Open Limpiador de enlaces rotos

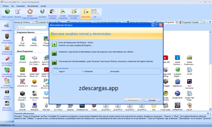(x=7, y=50)
